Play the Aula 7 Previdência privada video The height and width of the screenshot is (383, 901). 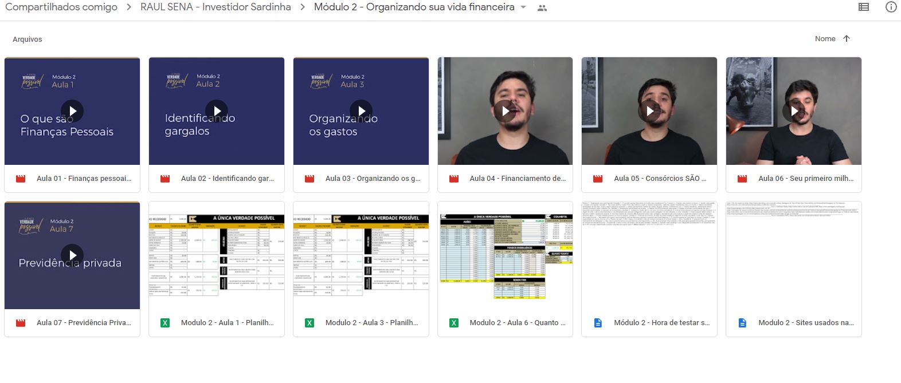click(x=72, y=255)
